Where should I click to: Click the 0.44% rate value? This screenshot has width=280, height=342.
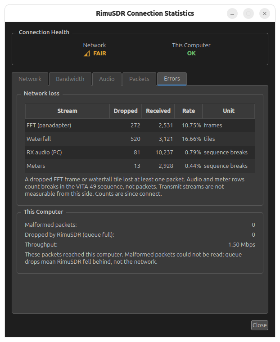click(193, 166)
